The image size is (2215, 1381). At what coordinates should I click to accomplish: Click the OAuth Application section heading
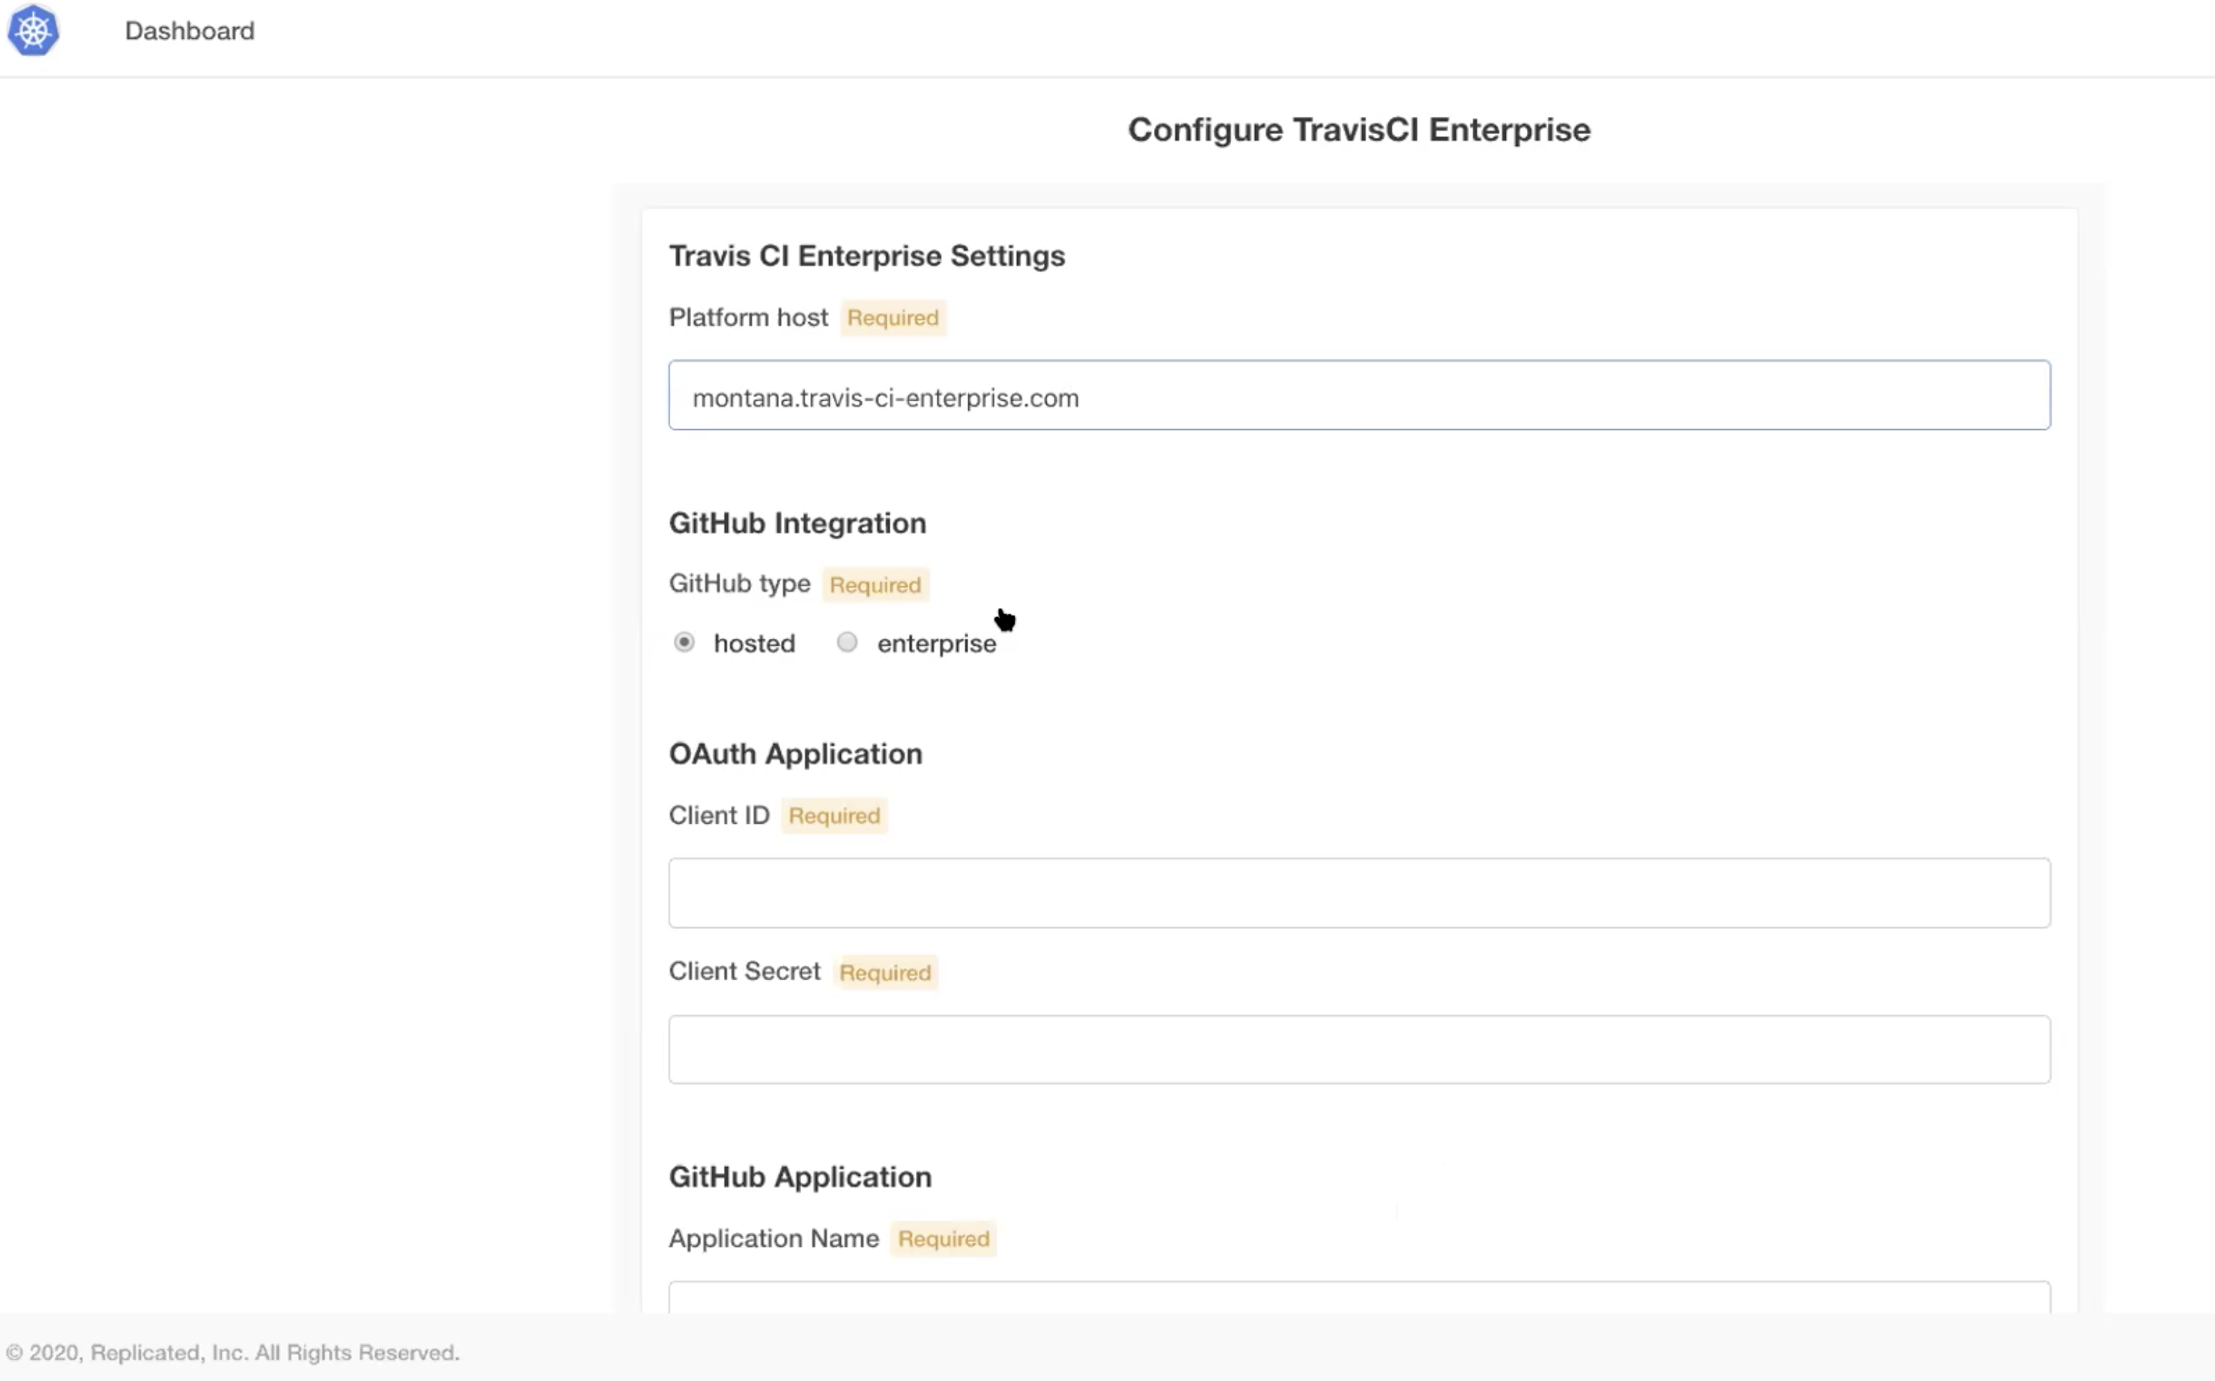tap(795, 754)
